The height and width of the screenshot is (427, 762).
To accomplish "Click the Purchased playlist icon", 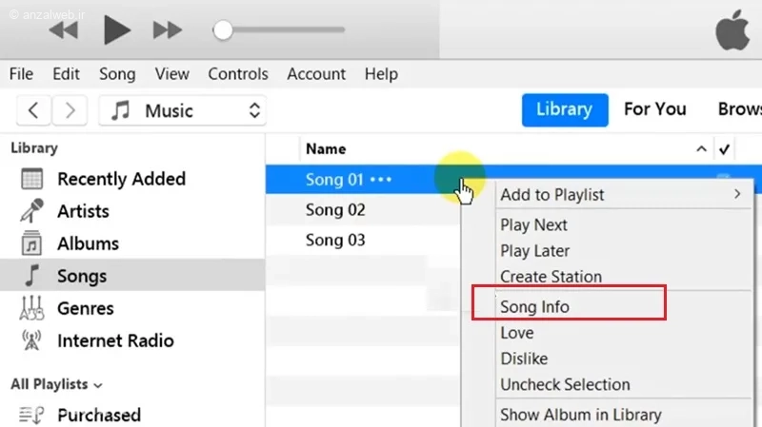I will point(31,415).
